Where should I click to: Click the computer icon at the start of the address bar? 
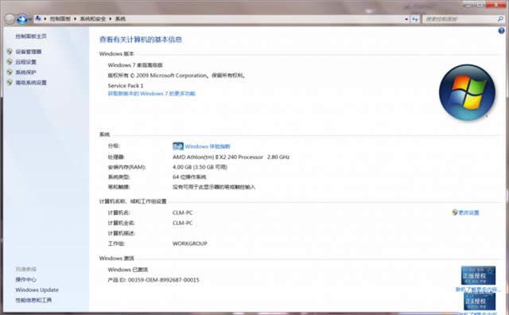[x=38, y=18]
